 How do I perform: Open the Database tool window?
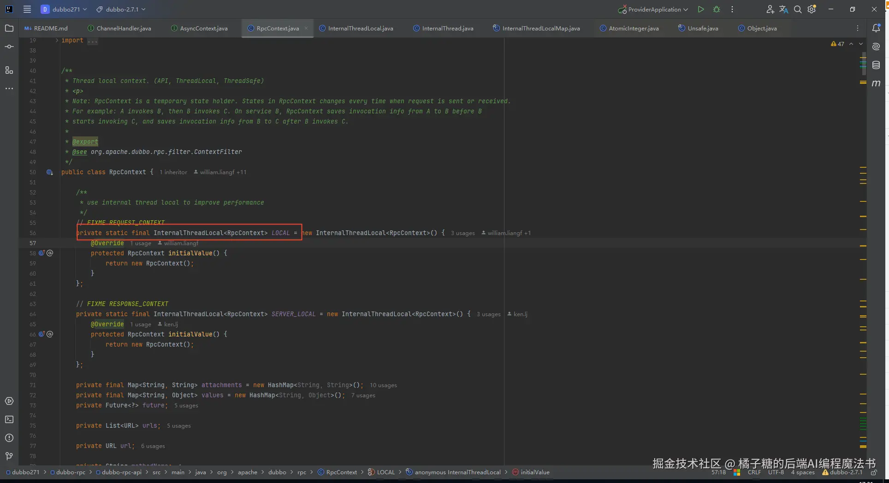(876, 65)
